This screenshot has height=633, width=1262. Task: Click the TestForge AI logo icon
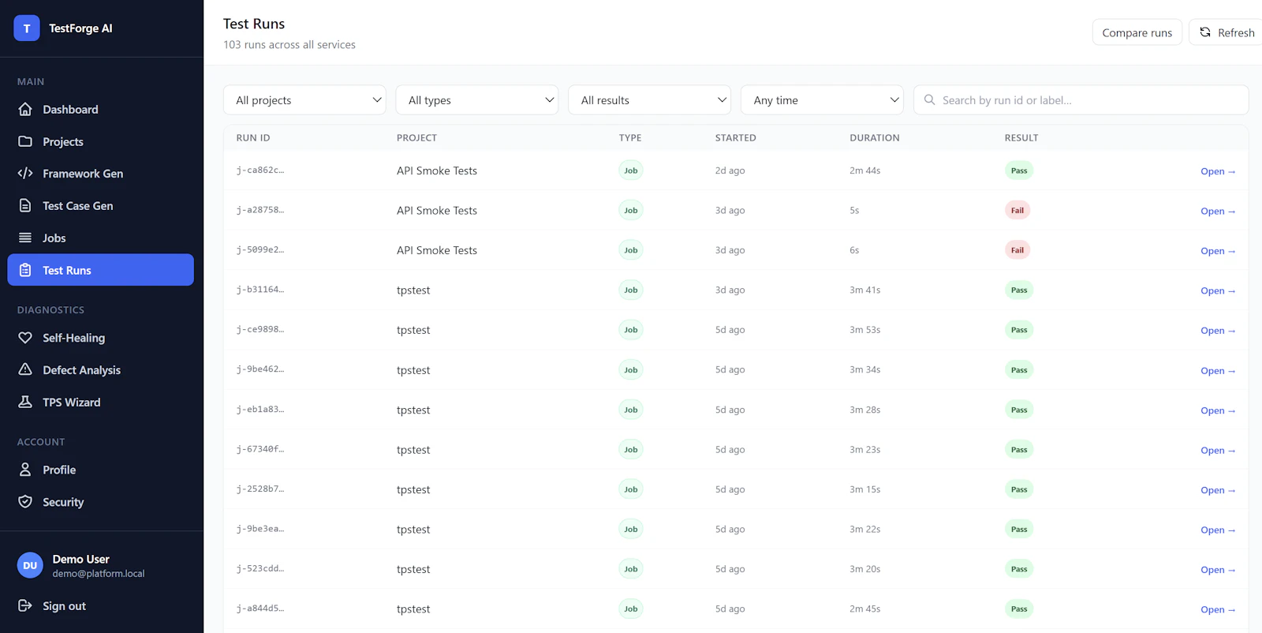tap(27, 28)
